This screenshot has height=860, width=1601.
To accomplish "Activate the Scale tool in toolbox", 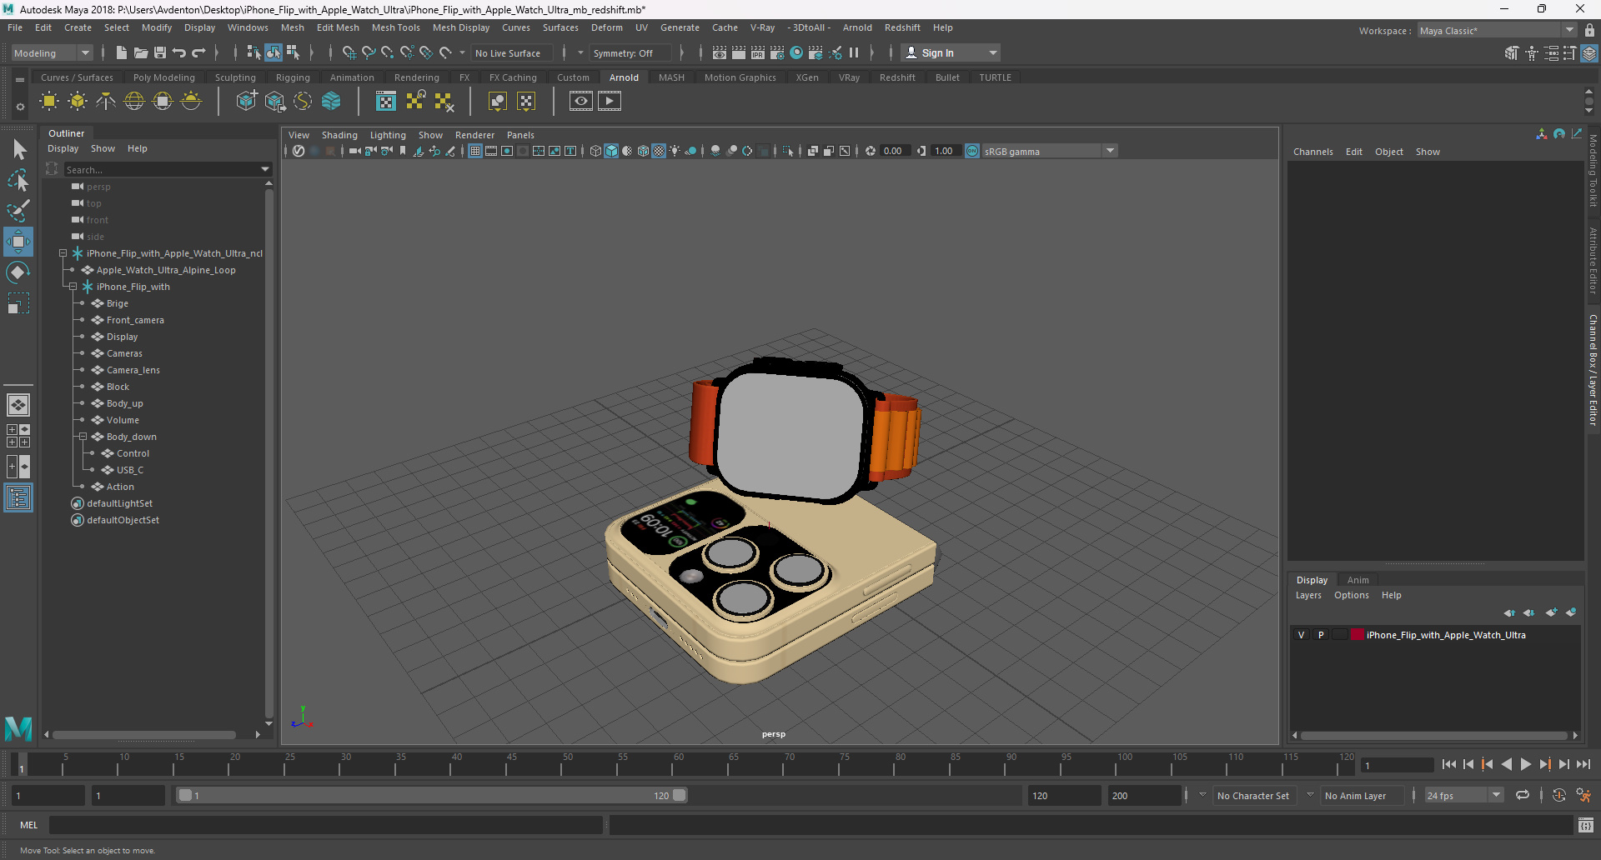I will (x=18, y=303).
